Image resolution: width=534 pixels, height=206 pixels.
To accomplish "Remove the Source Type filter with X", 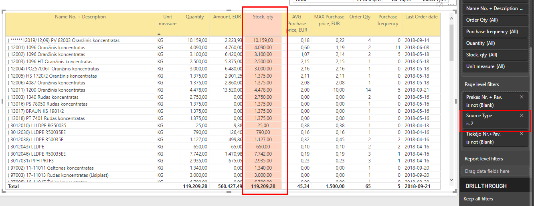I will [x=522, y=115].
